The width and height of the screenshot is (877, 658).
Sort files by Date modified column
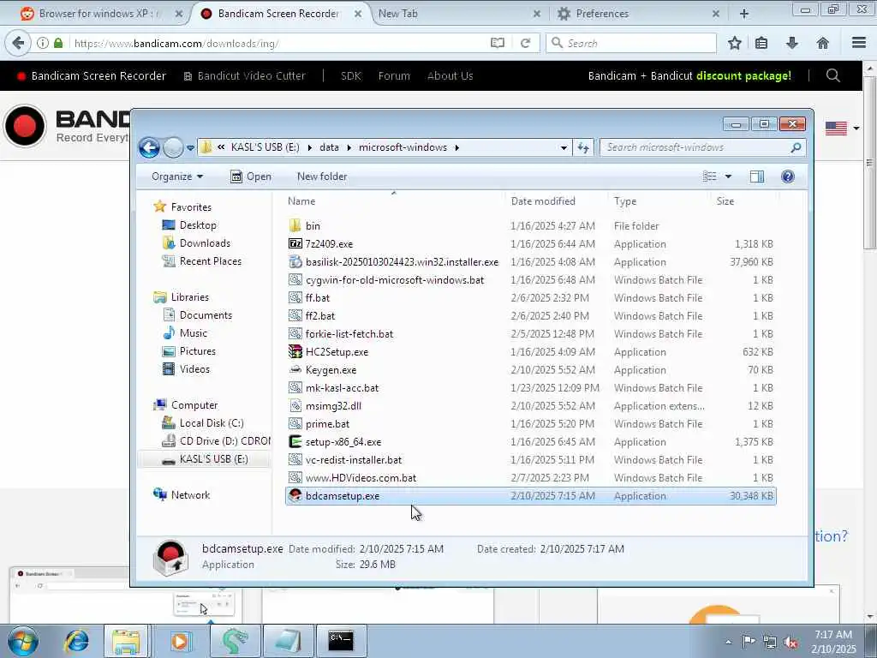click(557, 200)
